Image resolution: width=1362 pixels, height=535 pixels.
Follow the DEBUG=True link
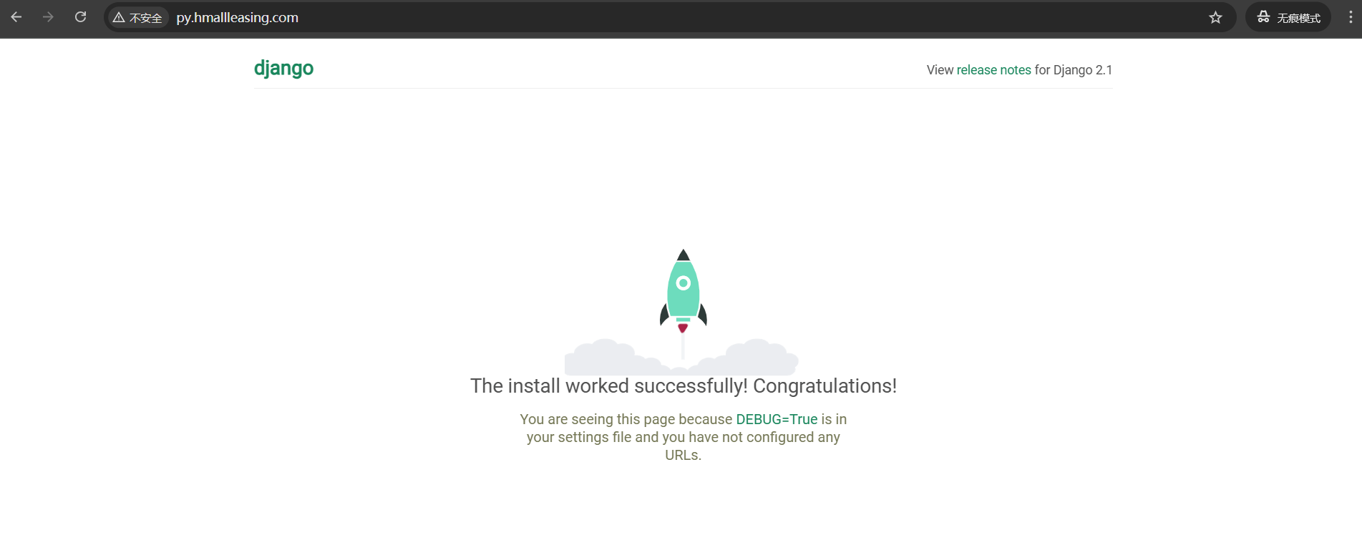pos(777,419)
